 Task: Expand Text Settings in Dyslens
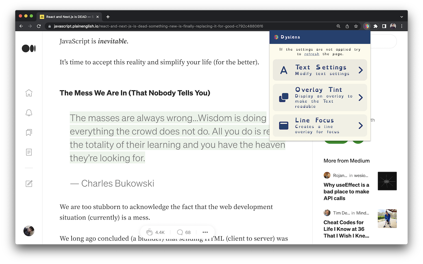[x=320, y=70]
